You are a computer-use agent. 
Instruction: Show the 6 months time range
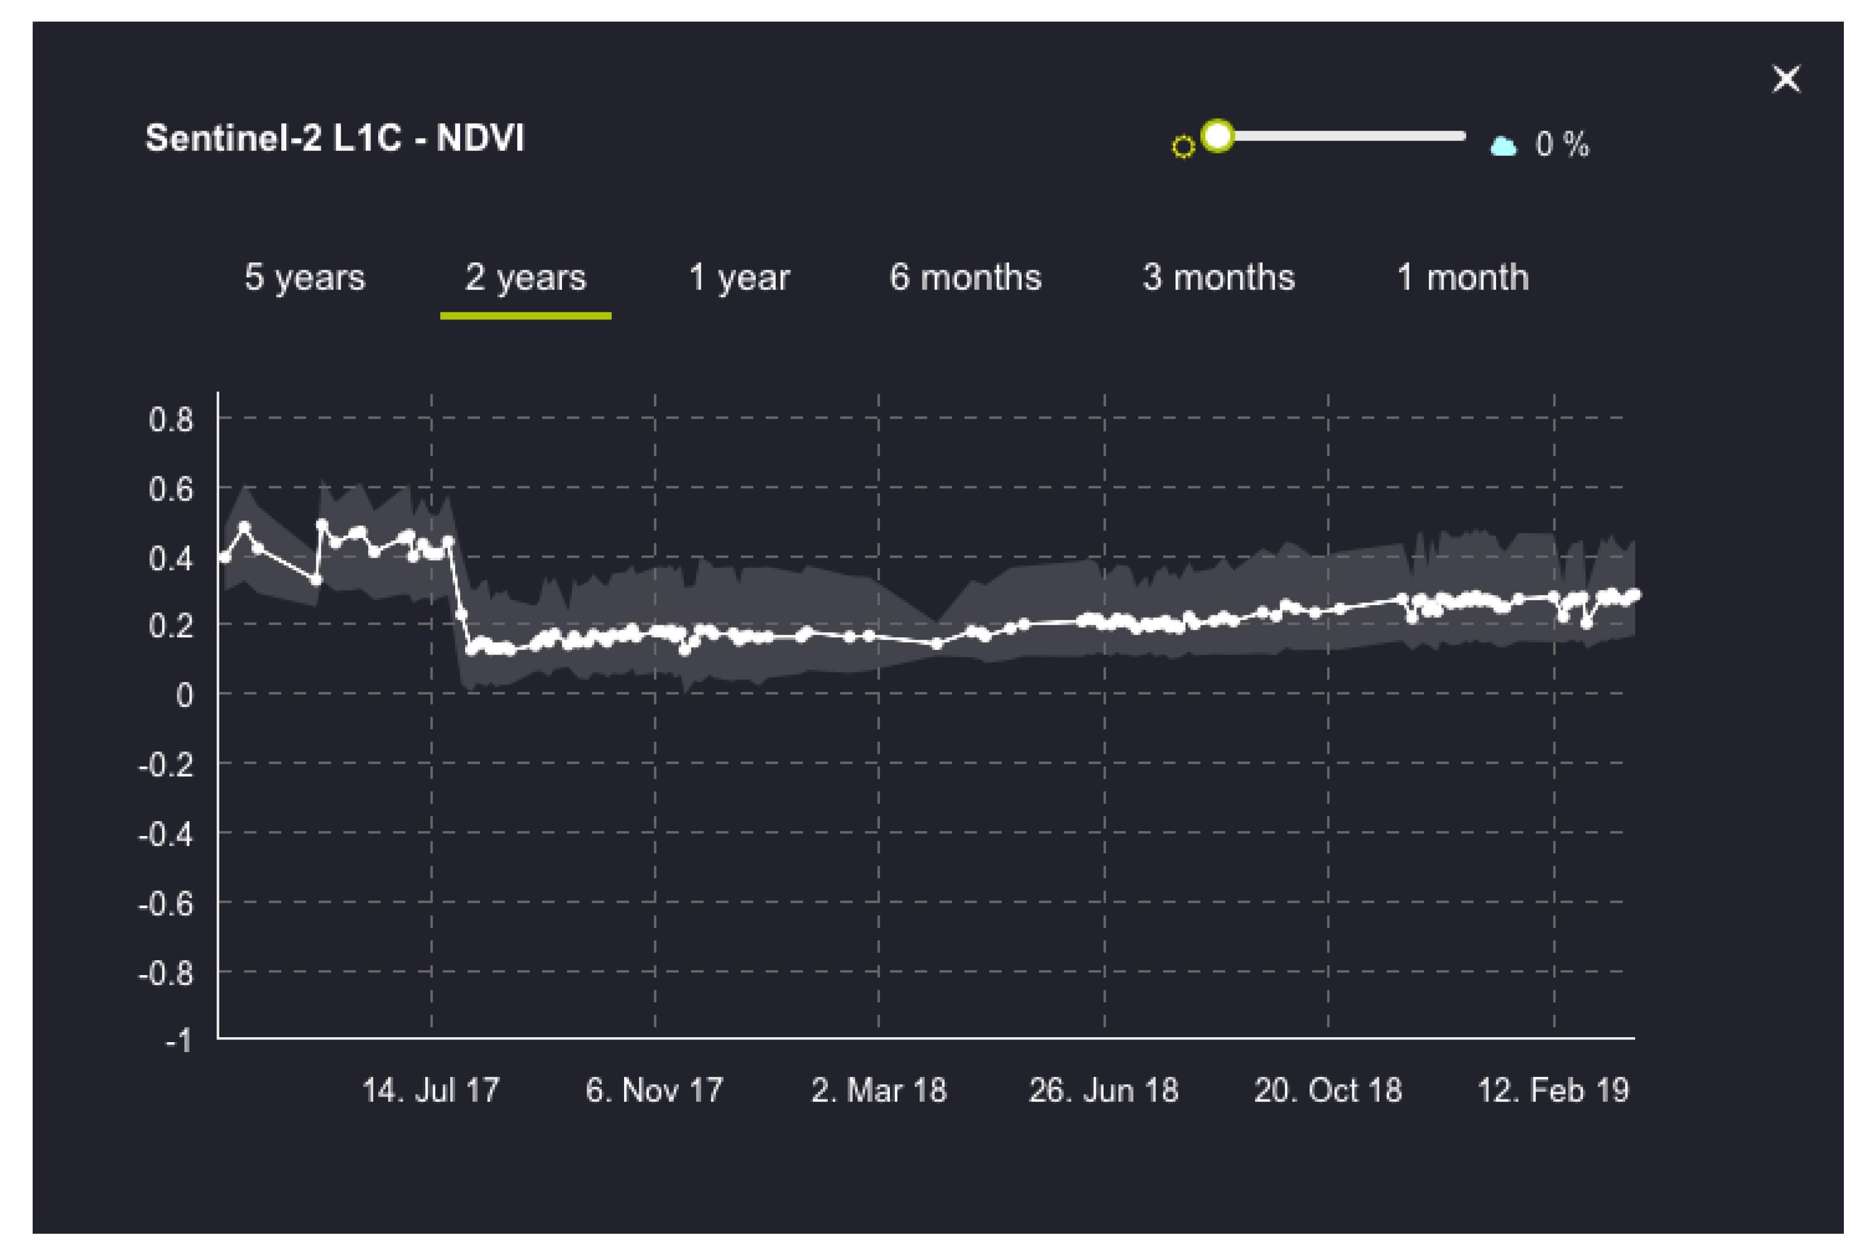965,277
